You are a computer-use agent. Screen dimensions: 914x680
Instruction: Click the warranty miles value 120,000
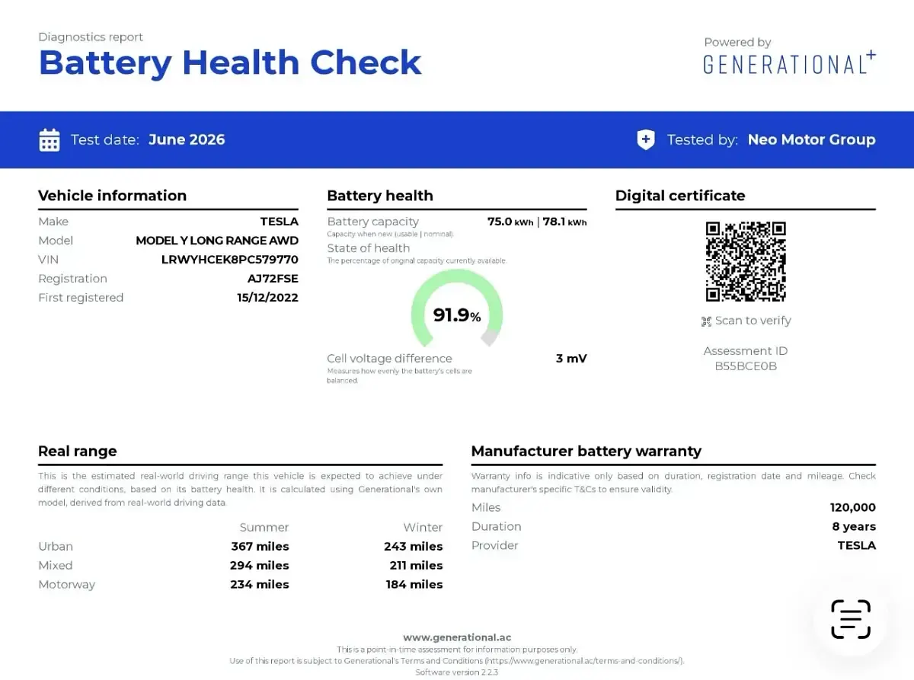coord(853,507)
